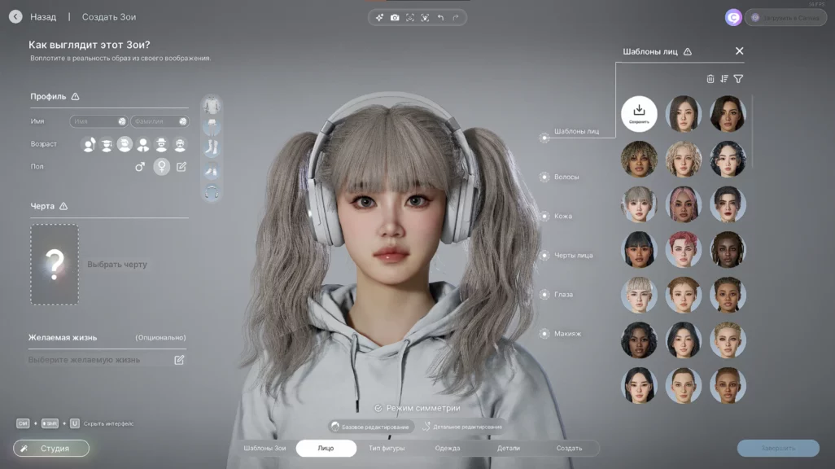Expand the Волосы hair category
The image size is (835, 469).
(544, 177)
